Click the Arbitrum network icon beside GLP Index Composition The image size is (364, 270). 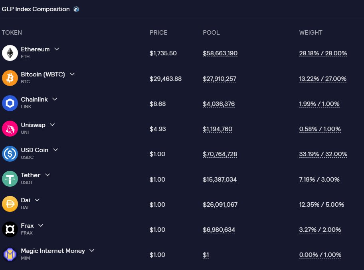(76, 9)
